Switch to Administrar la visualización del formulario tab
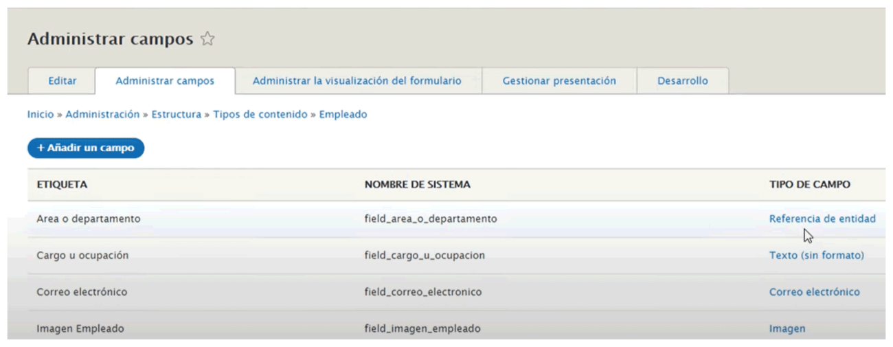 [x=357, y=81]
